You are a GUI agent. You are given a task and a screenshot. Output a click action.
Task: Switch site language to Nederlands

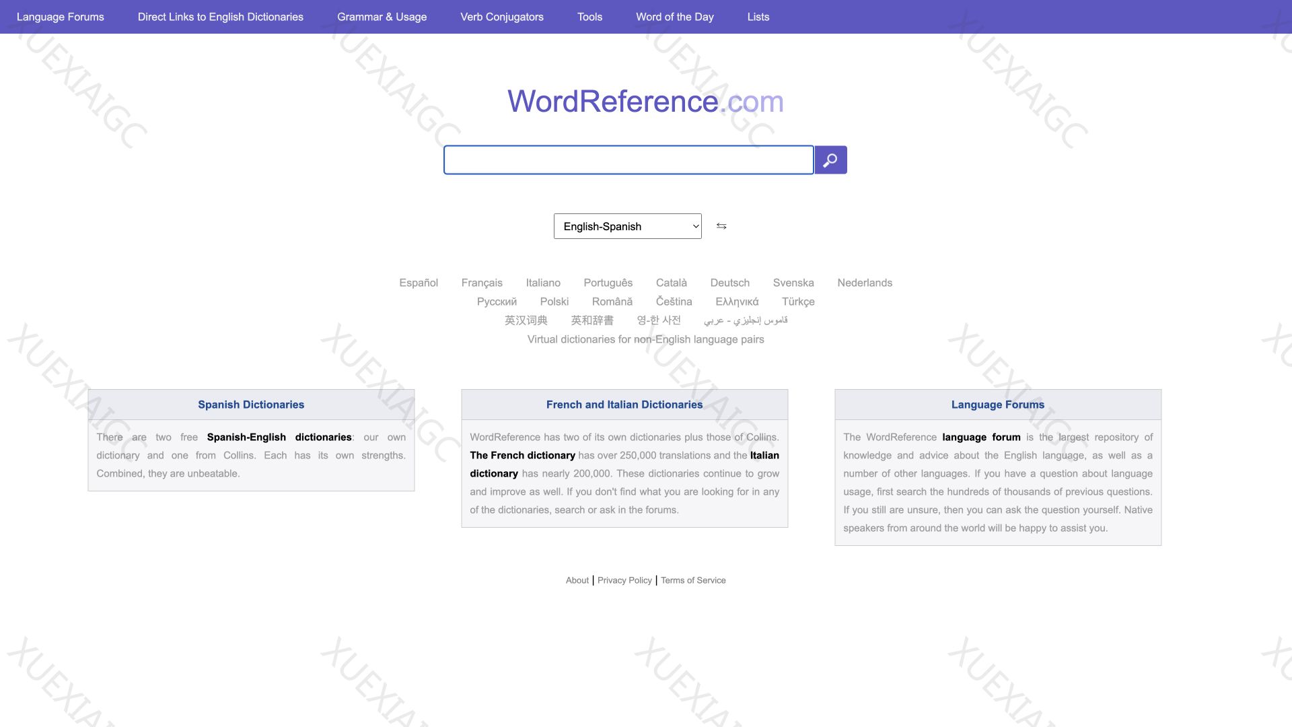[865, 283]
